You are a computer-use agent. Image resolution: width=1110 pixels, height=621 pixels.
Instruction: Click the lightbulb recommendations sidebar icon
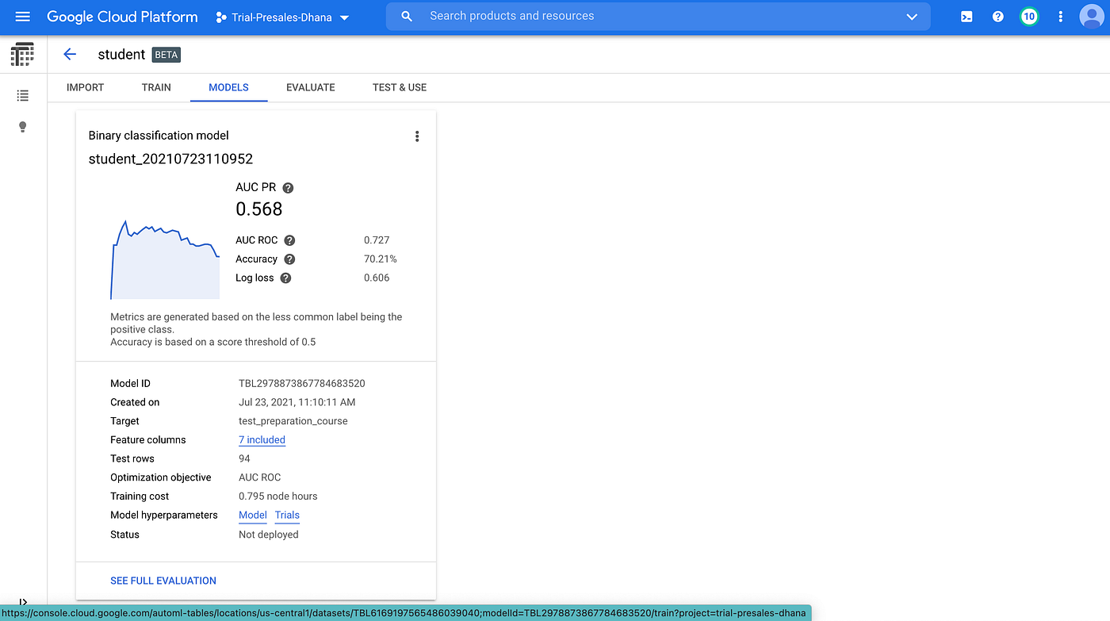[x=22, y=126]
